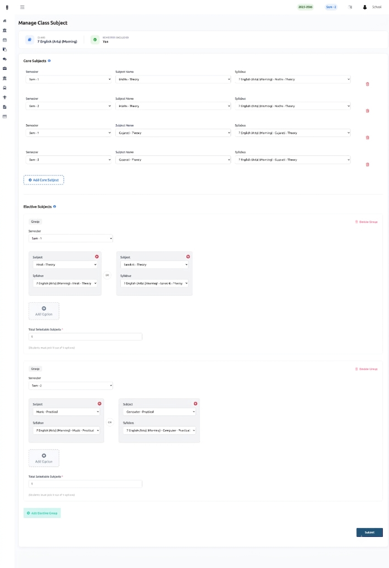Click the info icon beside Core Subjects
Screen dimensions: 389x568
[49, 61]
